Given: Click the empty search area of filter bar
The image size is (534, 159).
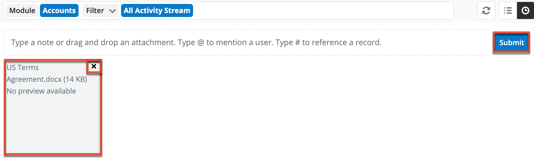Looking at the screenshot, I should point(321,10).
